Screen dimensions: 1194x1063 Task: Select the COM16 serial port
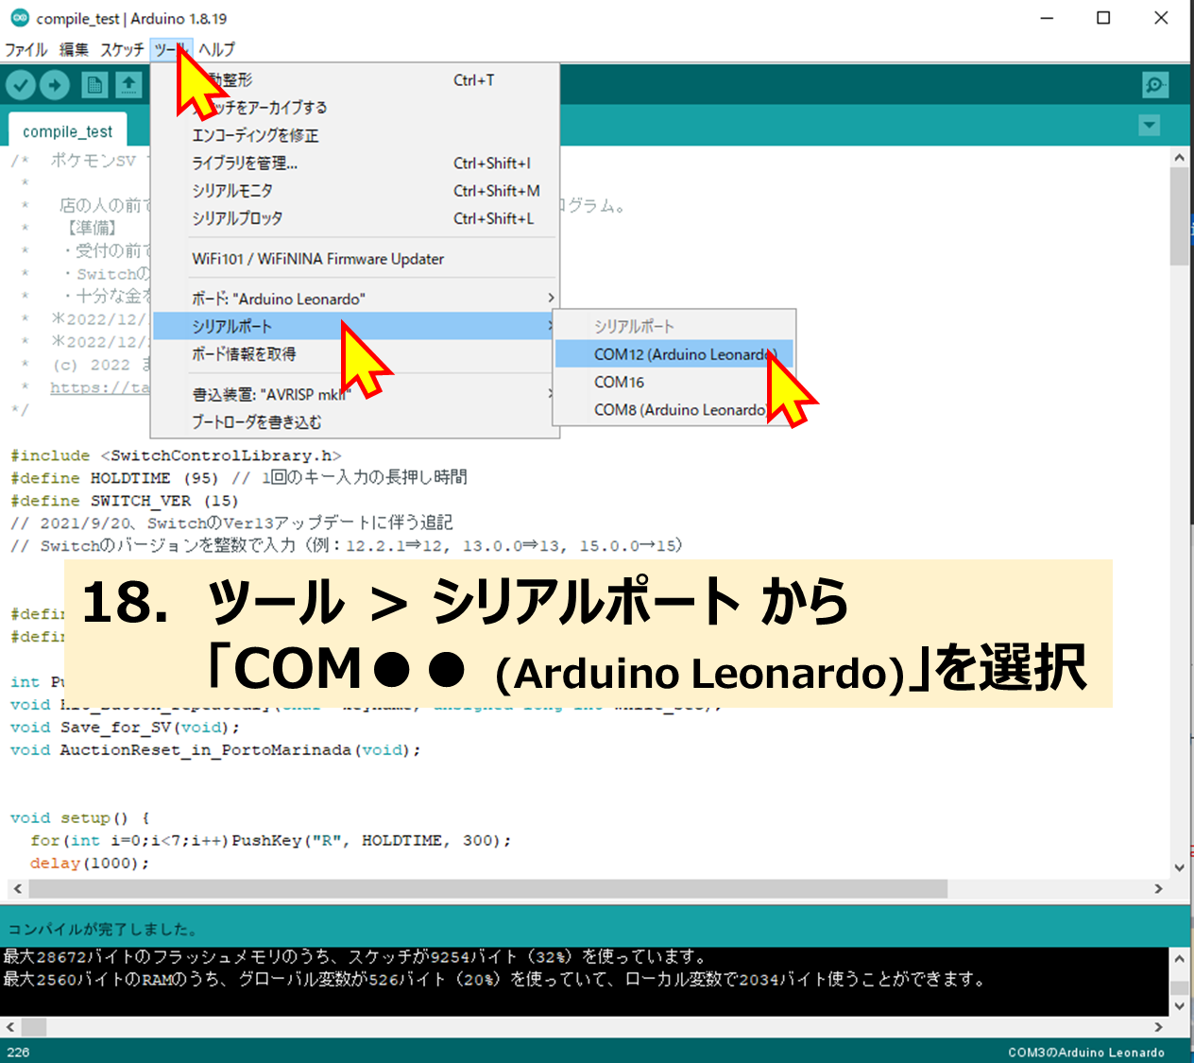click(x=674, y=382)
